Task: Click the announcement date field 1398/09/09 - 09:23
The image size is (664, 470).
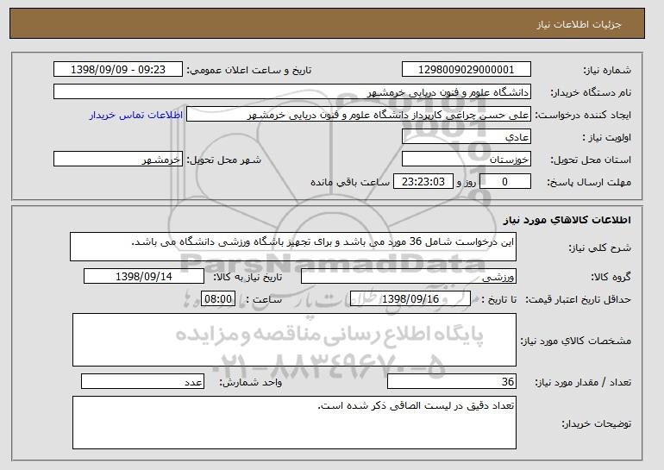Action: tap(118, 70)
